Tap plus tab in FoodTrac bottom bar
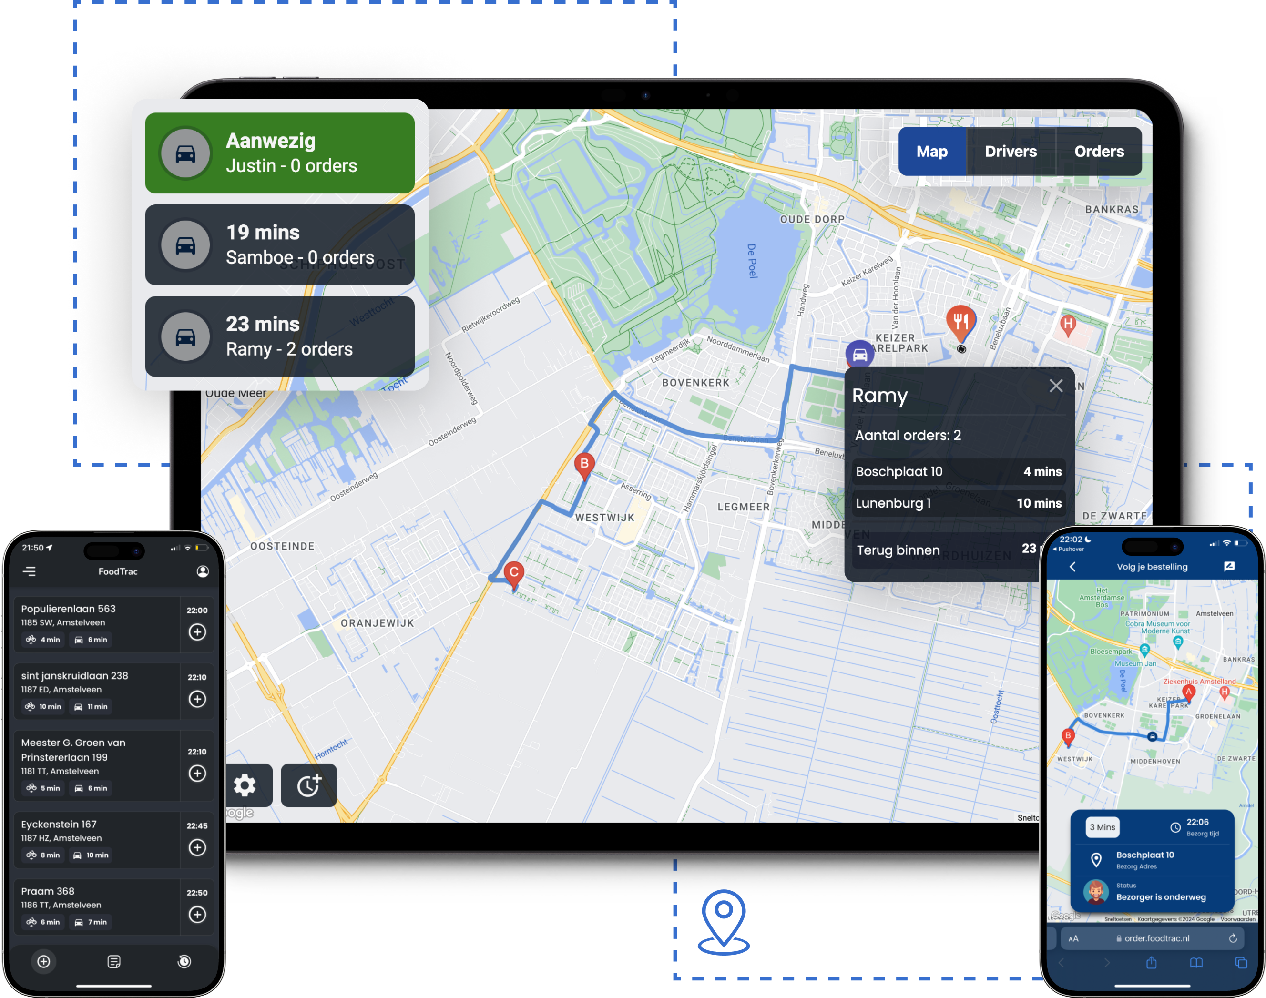Screen dimensions: 1266x998 pyautogui.click(x=44, y=962)
